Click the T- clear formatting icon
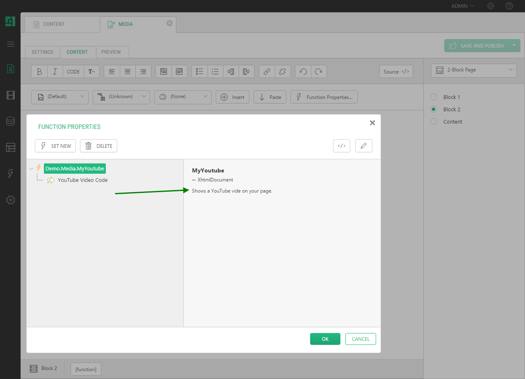 (91, 71)
